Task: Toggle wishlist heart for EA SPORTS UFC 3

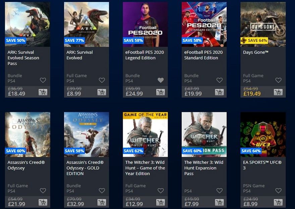Action: coord(279,191)
